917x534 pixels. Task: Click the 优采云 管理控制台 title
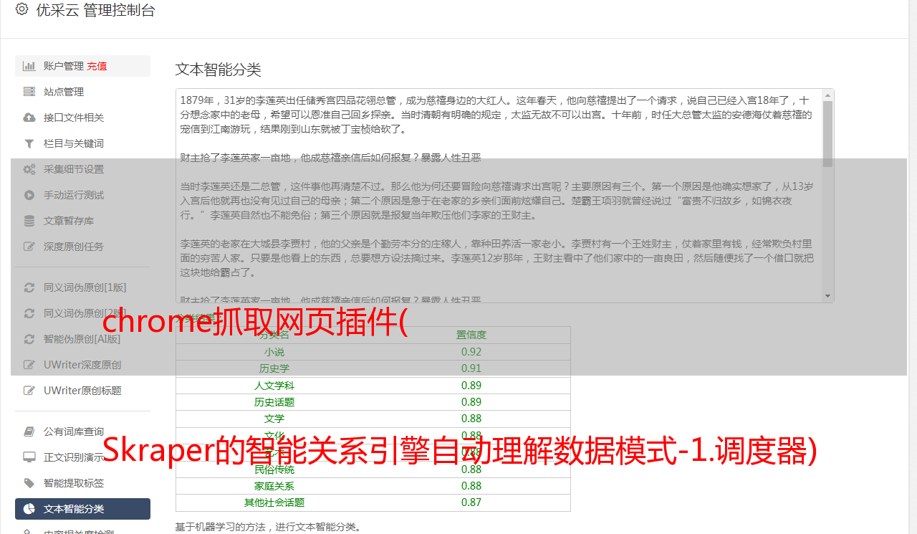pyautogui.click(x=95, y=10)
